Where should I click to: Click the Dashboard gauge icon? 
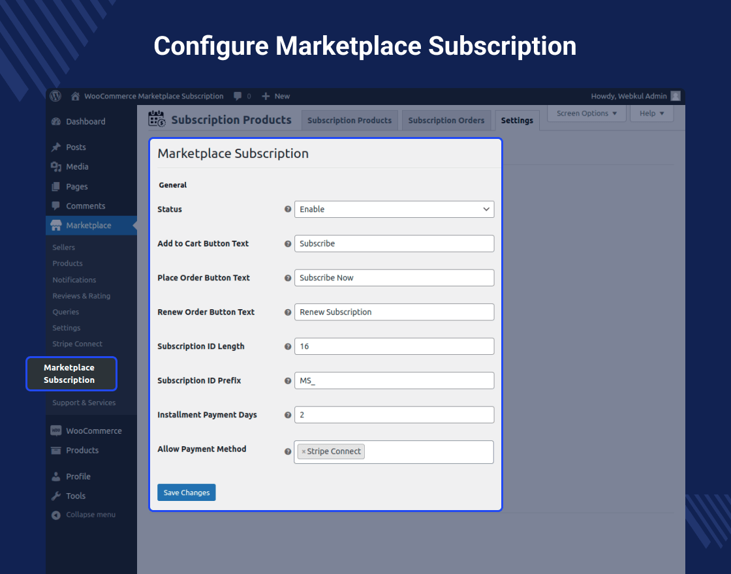56,121
